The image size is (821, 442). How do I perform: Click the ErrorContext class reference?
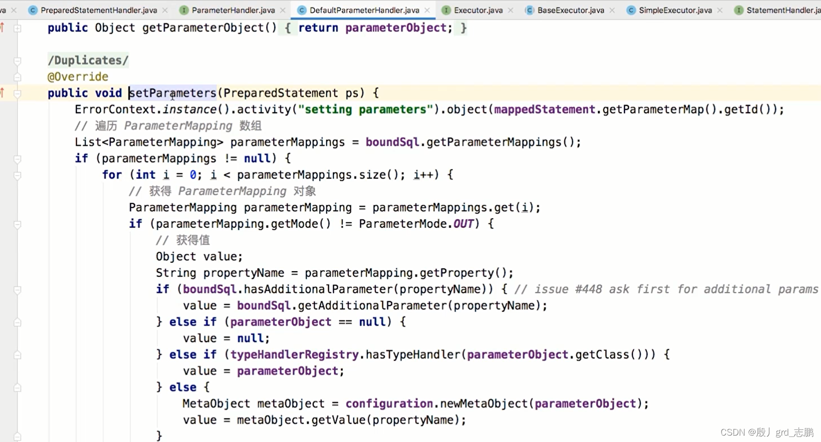tap(115, 109)
